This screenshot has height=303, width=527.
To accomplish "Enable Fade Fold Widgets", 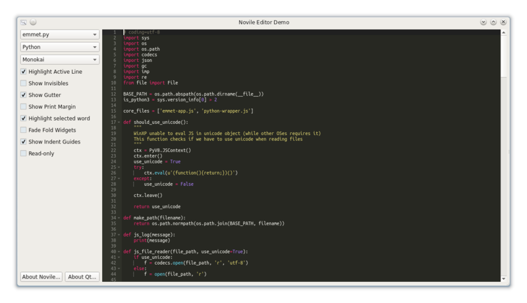I will tap(24, 130).
